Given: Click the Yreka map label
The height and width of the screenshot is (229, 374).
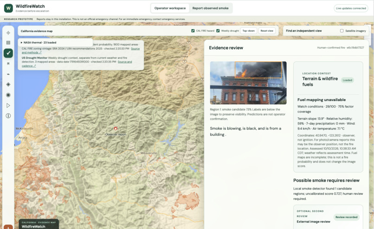Looking at the screenshot, I should point(184,57).
